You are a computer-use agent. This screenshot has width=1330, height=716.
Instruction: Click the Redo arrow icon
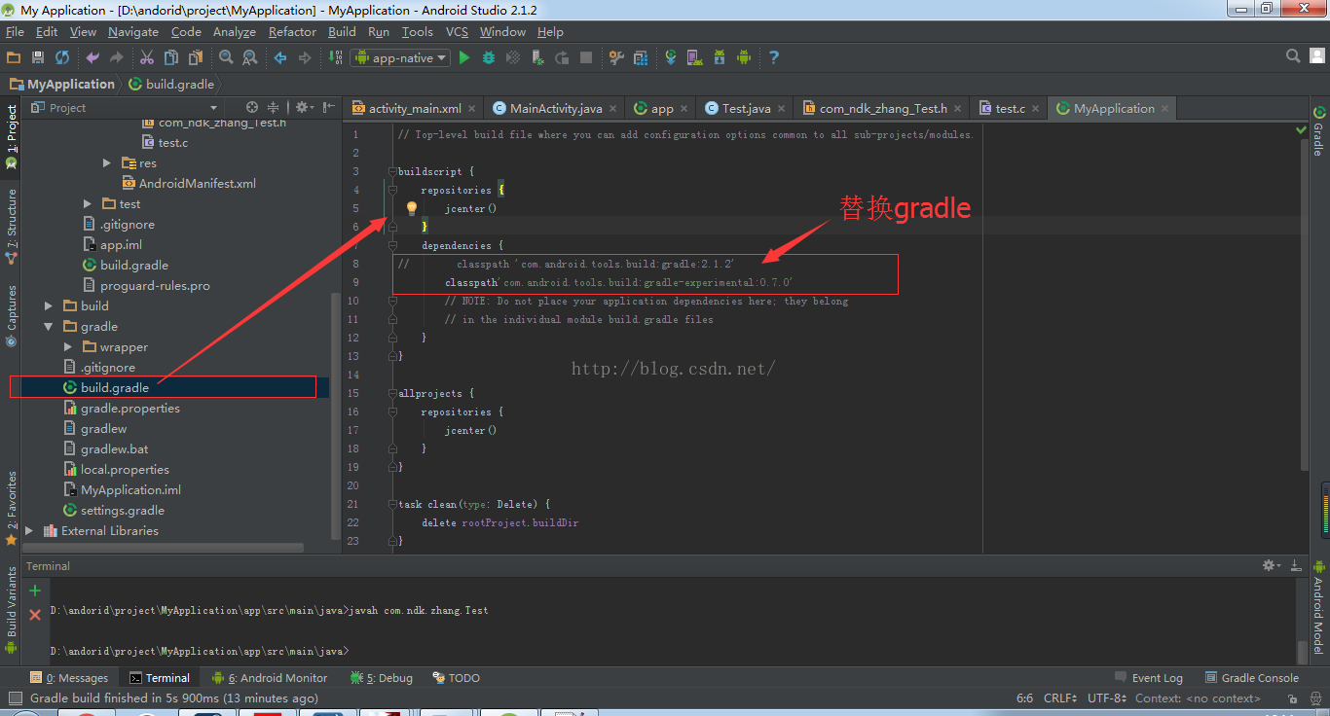tap(117, 58)
